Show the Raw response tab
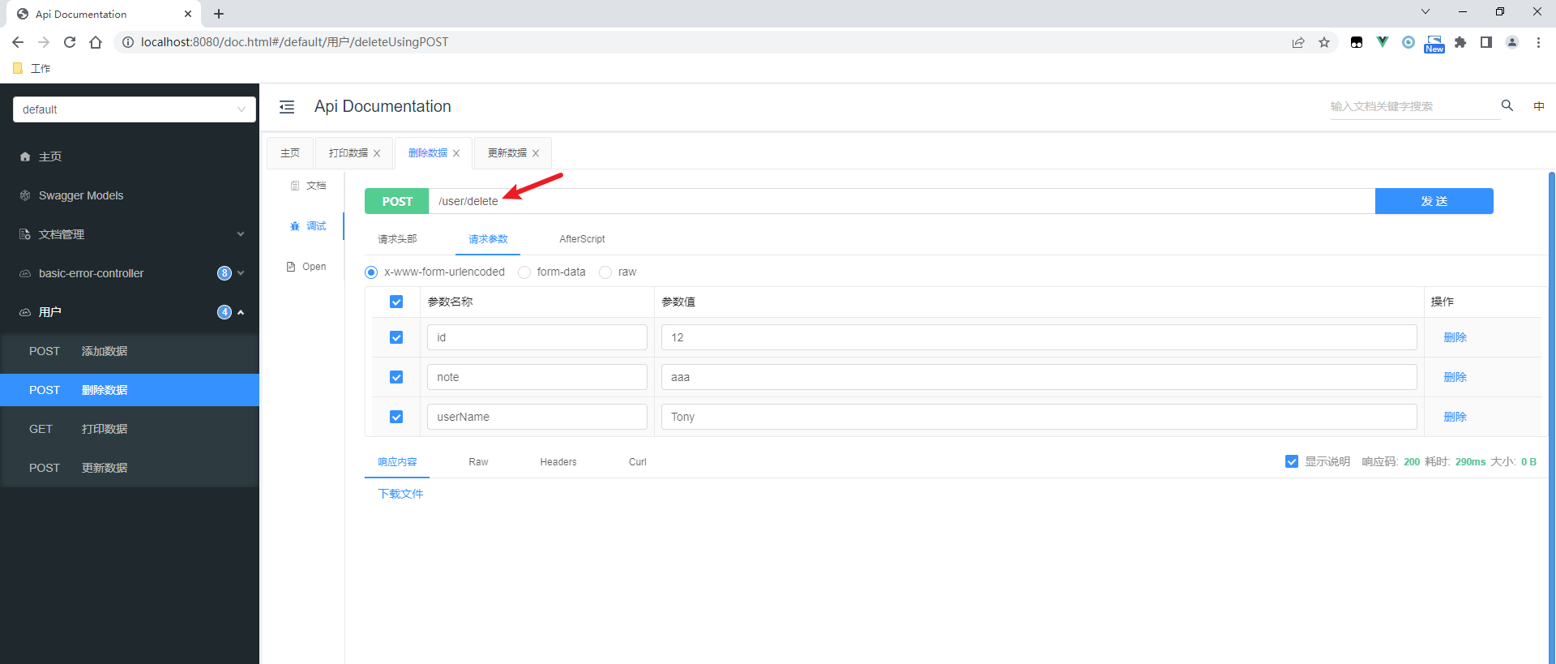Screen dimensions: 1556x664 (478, 462)
